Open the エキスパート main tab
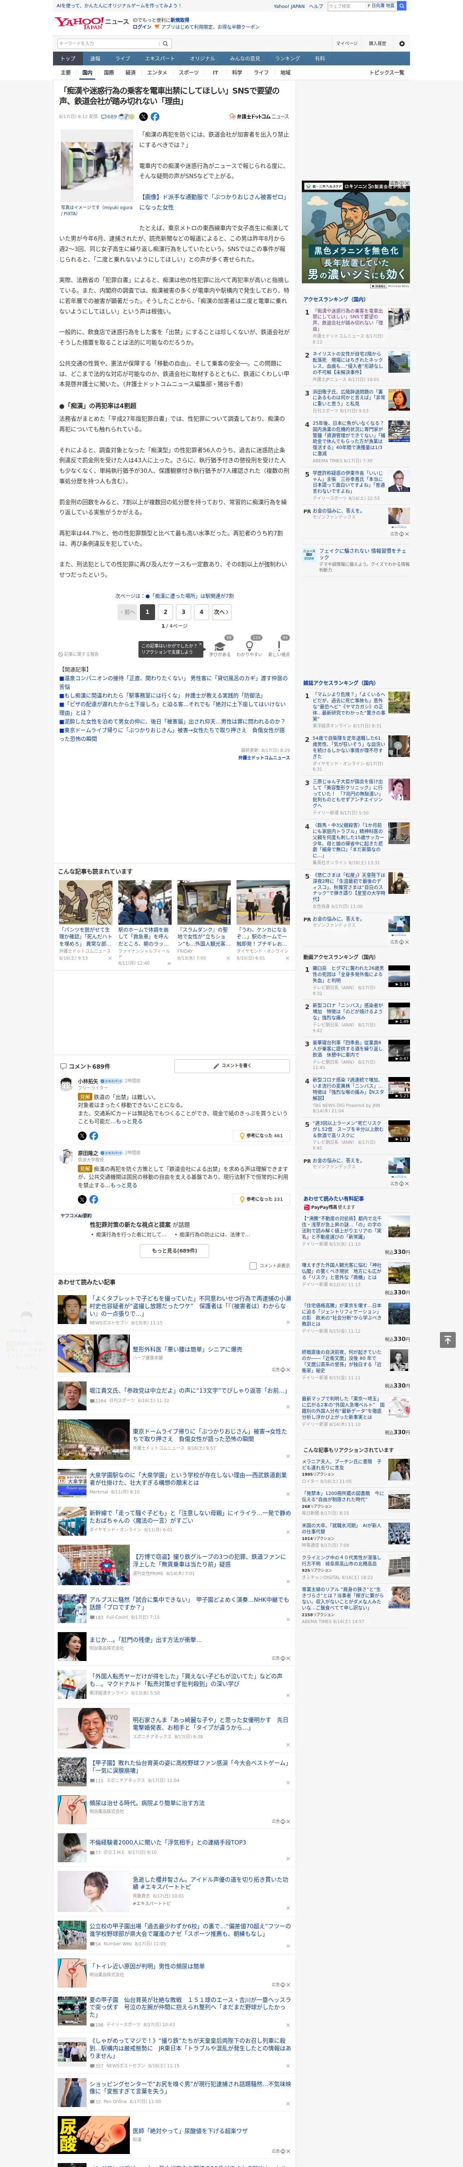Screen dimensions: 463x2167 click(x=160, y=59)
